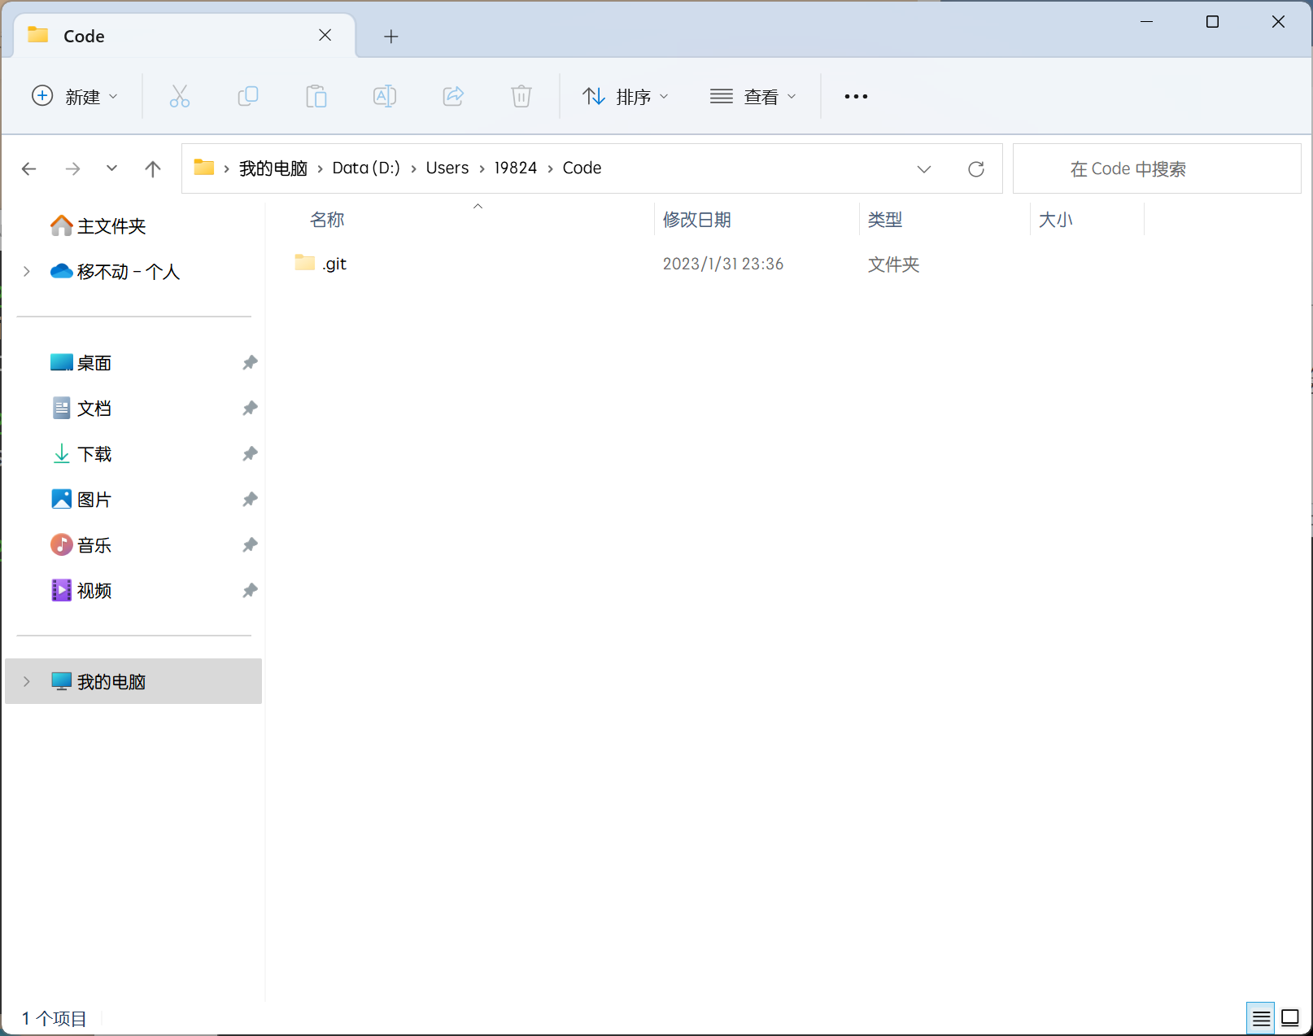Open recent locations dropdown chevron

pyautogui.click(x=112, y=168)
